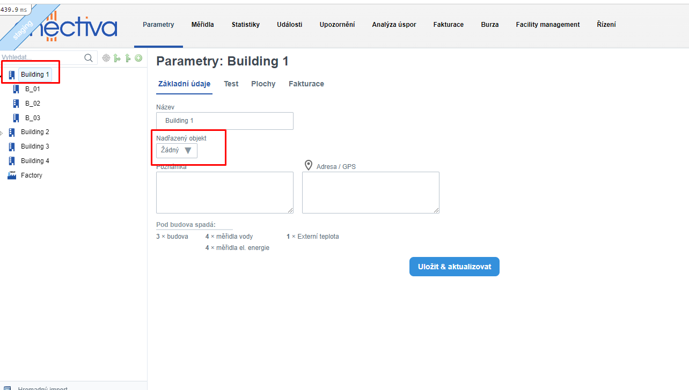
Task: Open the Statistiky menu
Action: (x=245, y=25)
